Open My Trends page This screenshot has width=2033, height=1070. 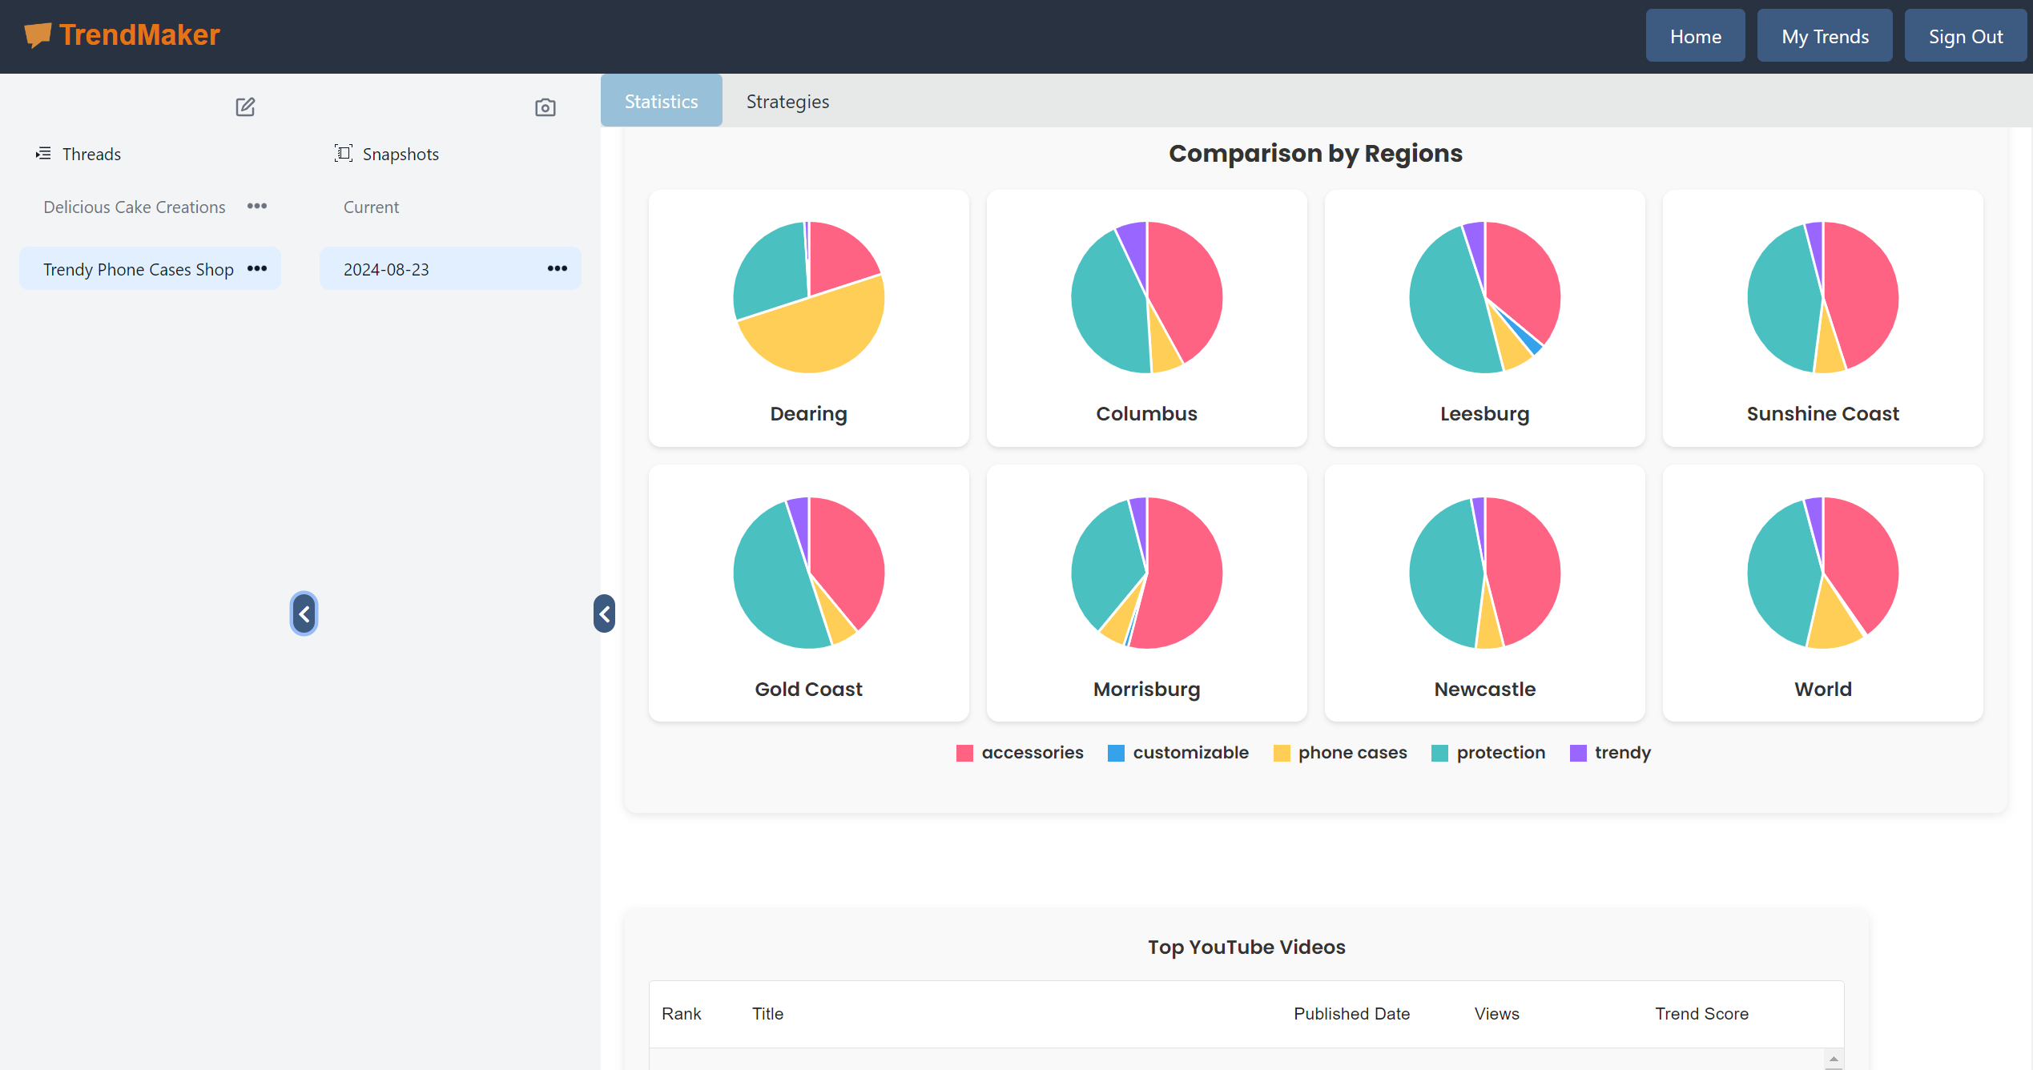click(x=1825, y=36)
